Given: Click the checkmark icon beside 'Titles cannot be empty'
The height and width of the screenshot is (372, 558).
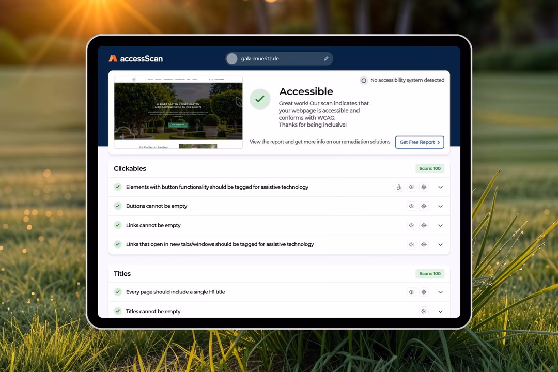Looking at the screenshot, I should (118, 311).
